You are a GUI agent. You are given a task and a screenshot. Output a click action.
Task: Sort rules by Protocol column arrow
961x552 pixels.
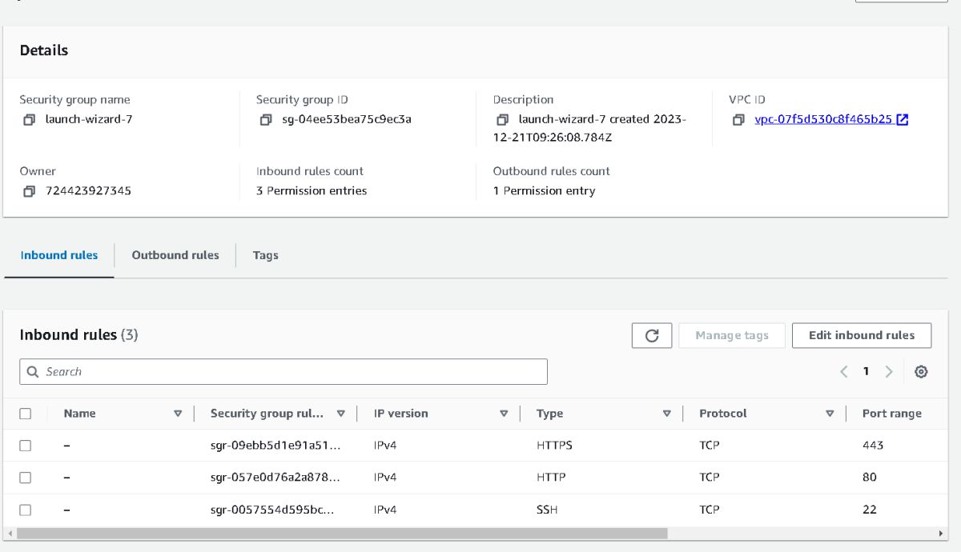[830, 414]
